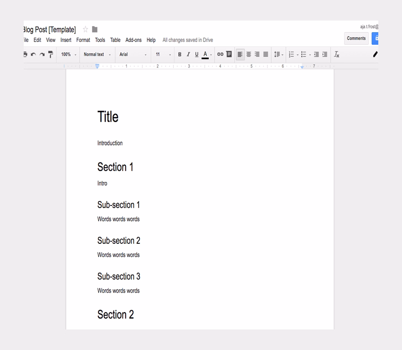The height and width of the screenshot is (350, 402).
Task: Insert a link with the link icon
Action: 220,54
